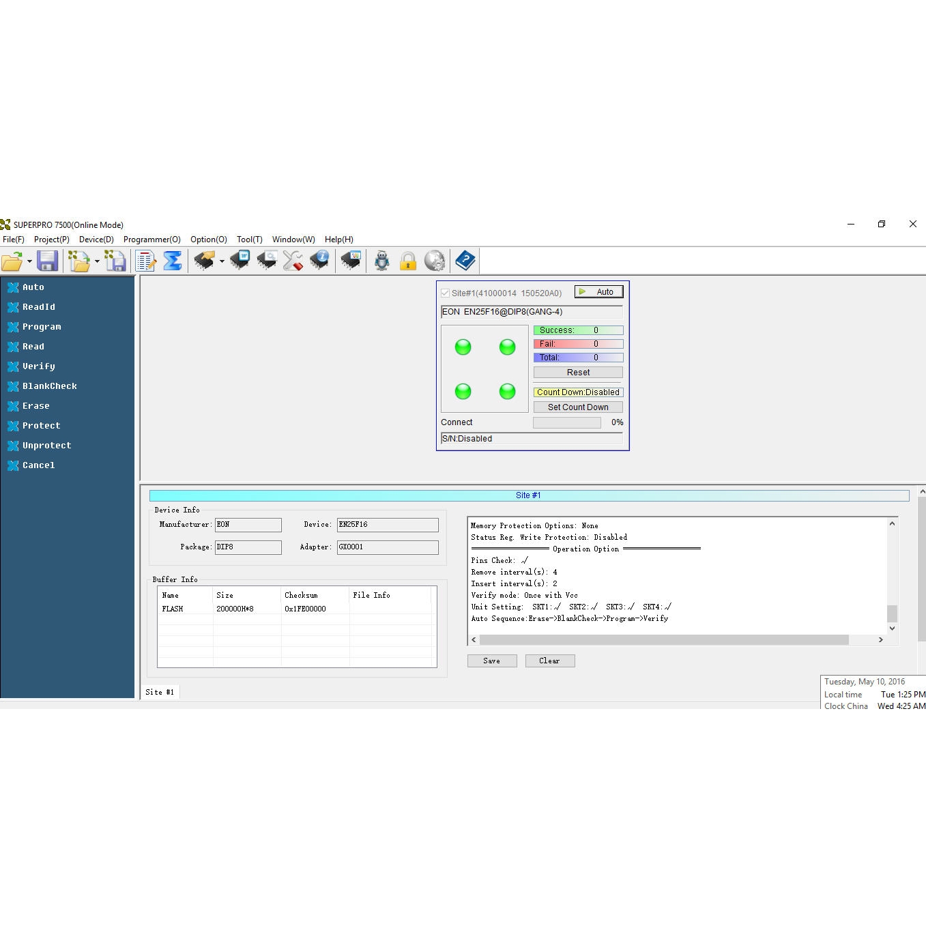Expand the open file dropdown arrow
Viewport: 926px width, 926px height.
[29, 261]
